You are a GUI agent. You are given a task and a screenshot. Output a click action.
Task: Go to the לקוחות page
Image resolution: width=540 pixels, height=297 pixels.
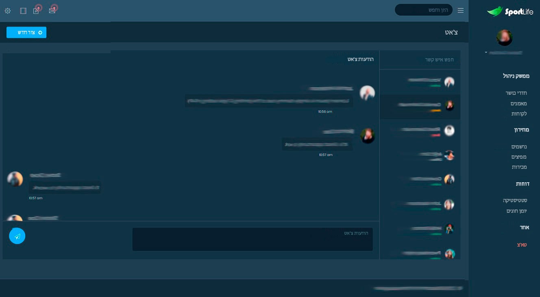(519, 114)
